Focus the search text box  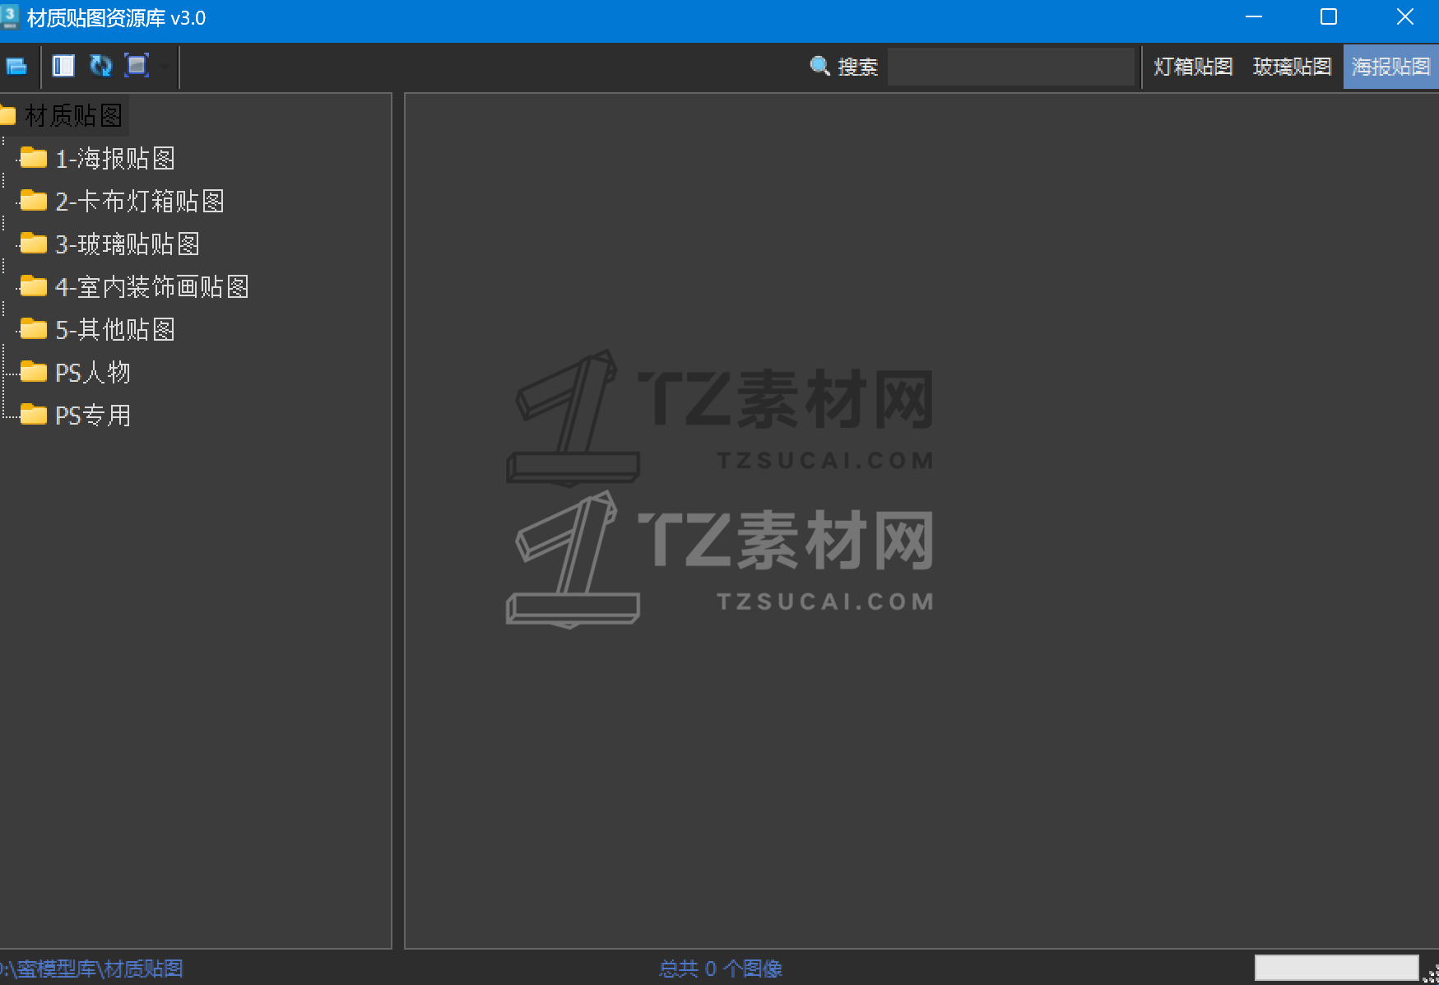[x=1011, y=66]
